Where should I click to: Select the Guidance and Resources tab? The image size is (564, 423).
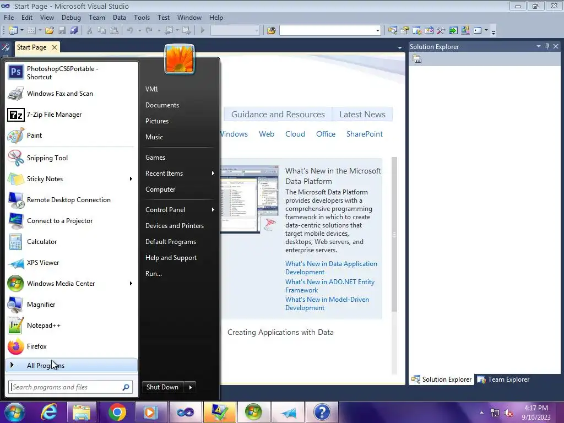click(278, 115)
